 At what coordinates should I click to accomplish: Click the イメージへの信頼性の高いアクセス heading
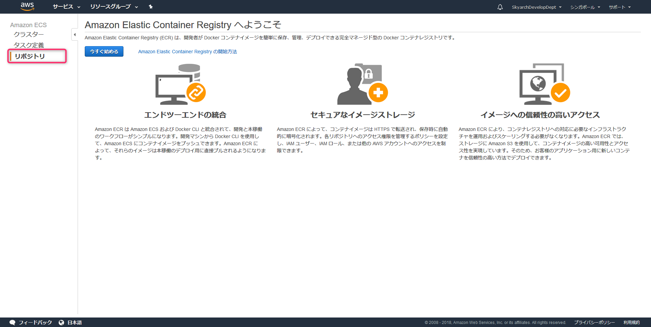[x=540, y=115]
